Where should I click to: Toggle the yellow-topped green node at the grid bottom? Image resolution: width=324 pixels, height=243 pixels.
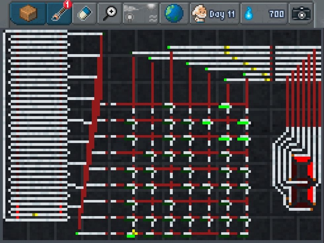(x=131, y=234)
